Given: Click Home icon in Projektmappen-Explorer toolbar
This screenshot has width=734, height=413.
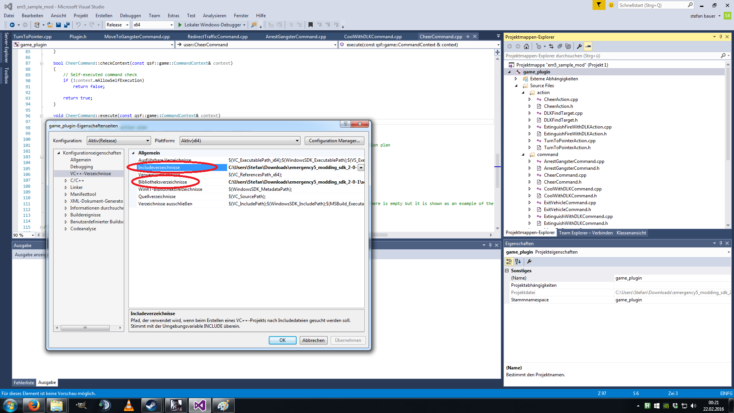Looking at the screenshot, I should tap(526, 46).
